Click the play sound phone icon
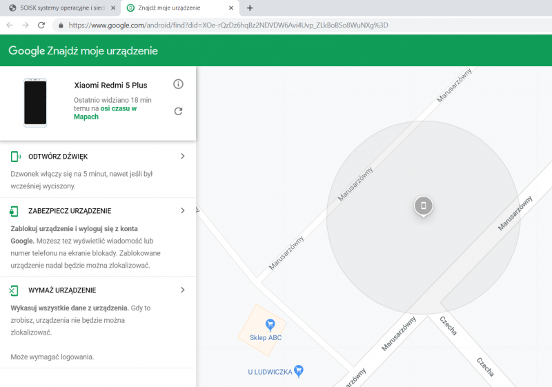The height and width of the screenshot is (387, 552). pos(15,157)
